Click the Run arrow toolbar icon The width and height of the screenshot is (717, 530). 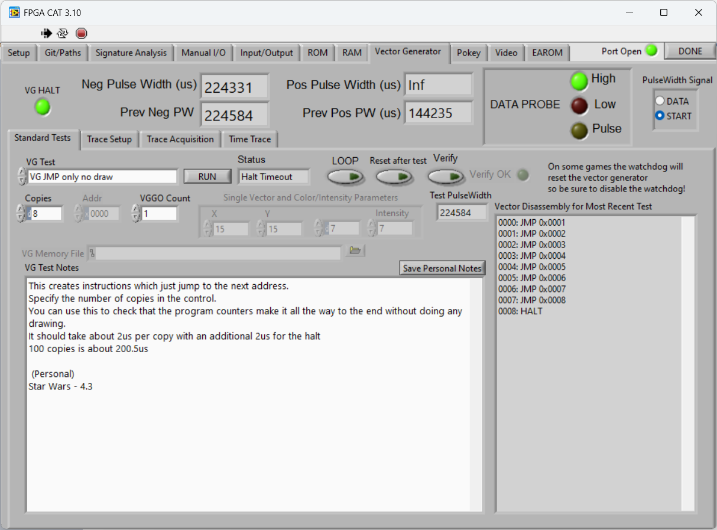click(x=46, y=33)
